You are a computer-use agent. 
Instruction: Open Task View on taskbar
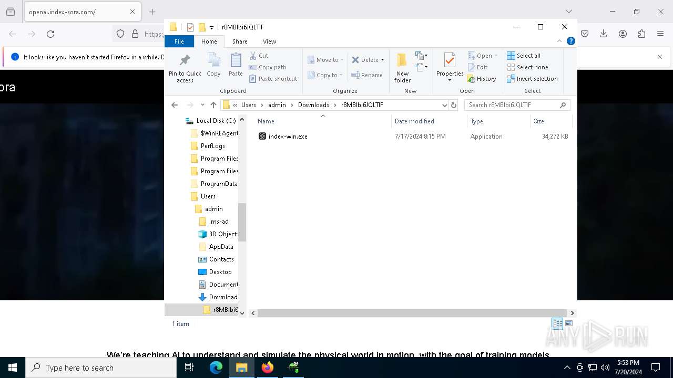pos(189,367)
